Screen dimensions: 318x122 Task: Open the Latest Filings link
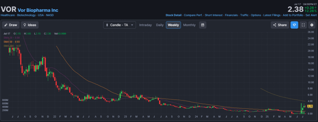point(272,15)
